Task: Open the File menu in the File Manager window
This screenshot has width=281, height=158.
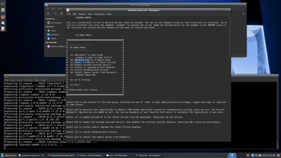Action: point(47,9)
